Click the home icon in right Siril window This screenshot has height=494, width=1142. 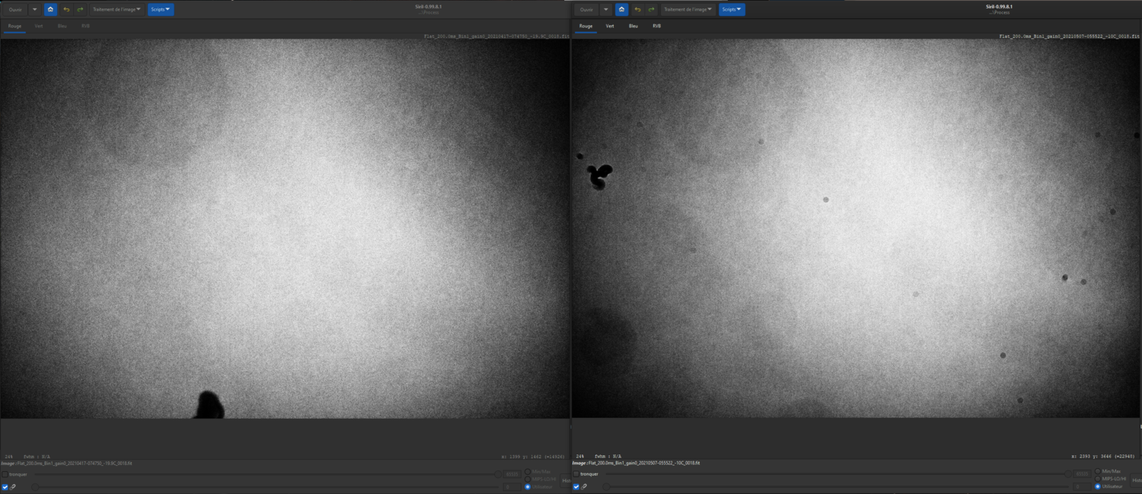point(621,10)
